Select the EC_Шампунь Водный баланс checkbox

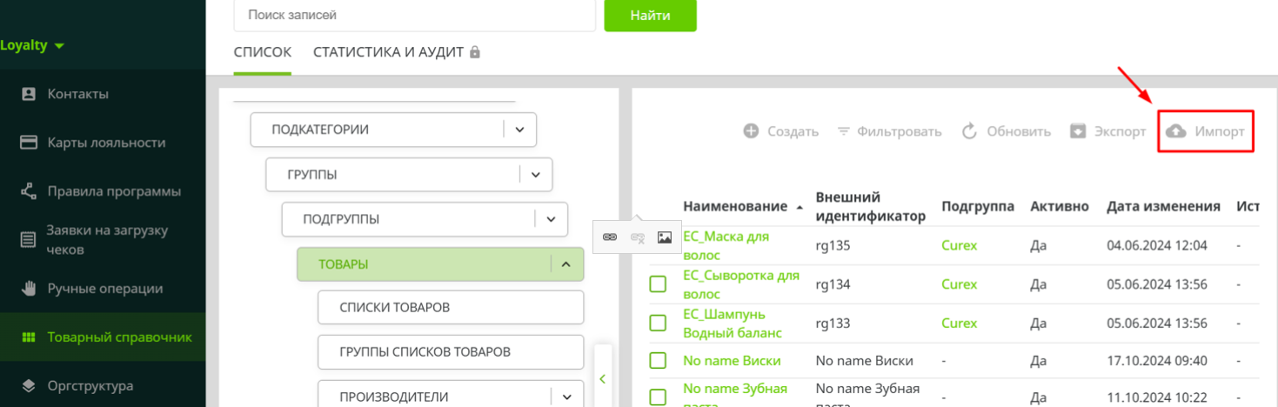coord(658,323)
